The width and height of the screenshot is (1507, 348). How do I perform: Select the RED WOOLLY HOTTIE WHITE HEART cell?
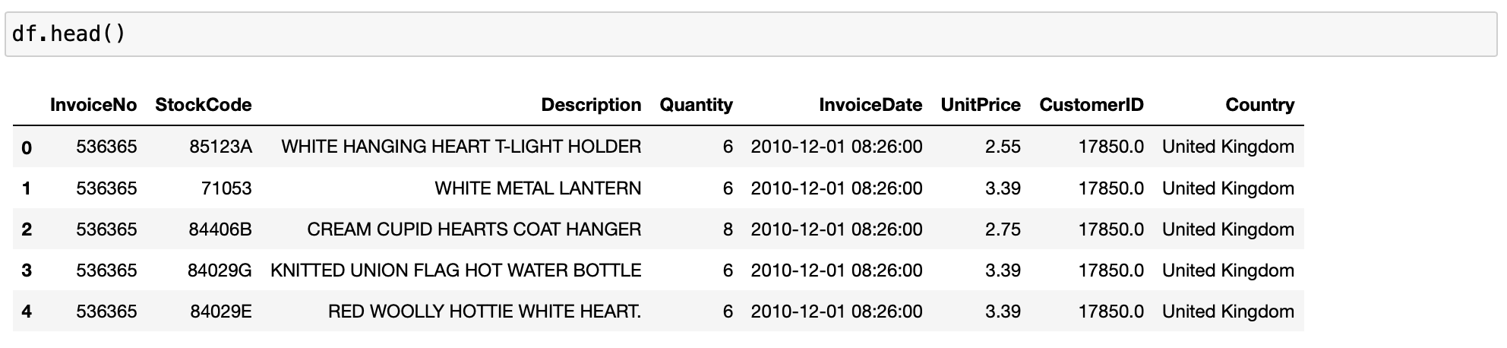[484, 312]
